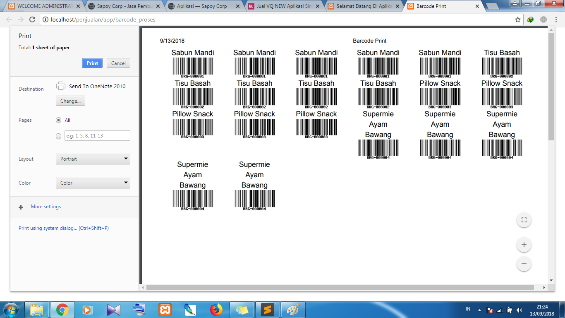The height and width of the screenshot is (318, 565).
Task: Open the Layout dropdown set to Portrait
Action: [93, 159]
